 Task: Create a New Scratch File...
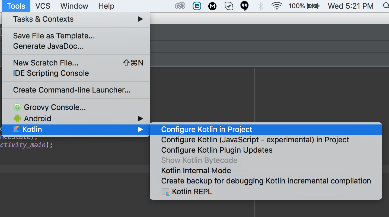pyautogui.click(x=76, y=63)
